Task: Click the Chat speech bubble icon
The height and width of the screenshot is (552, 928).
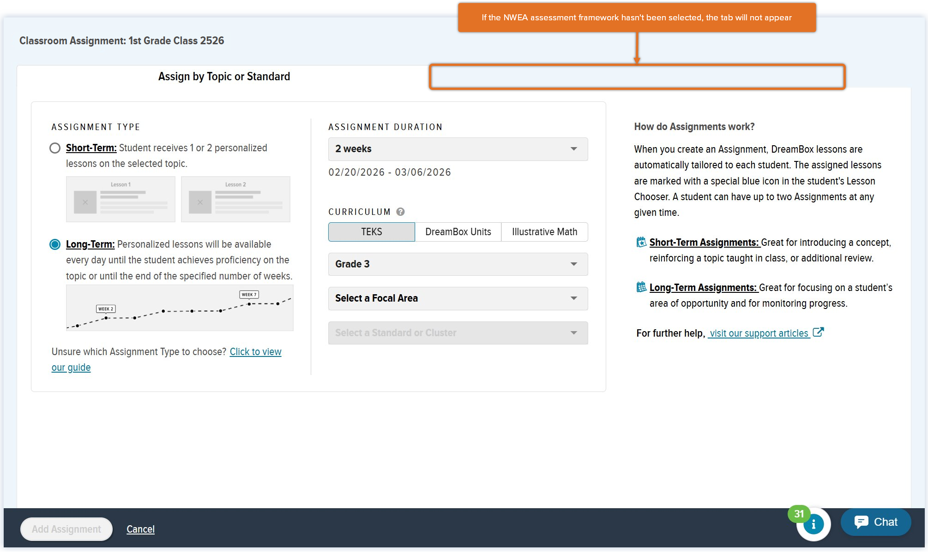Action: [x=861, y=522]
